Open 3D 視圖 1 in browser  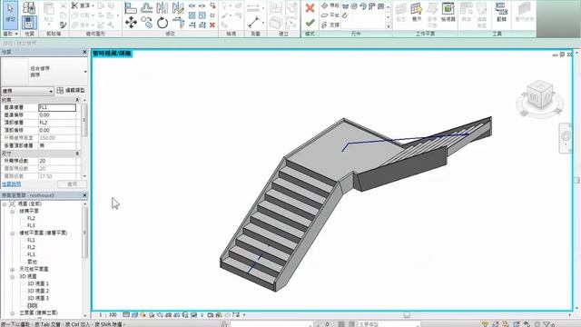coord(38,284)
